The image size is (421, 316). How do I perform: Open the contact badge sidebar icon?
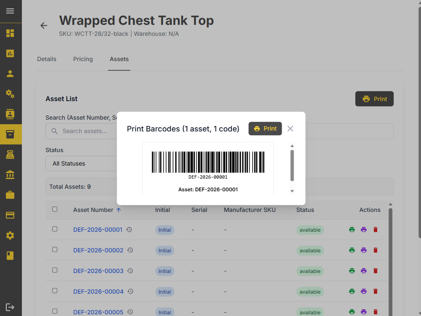pos(10,114)
